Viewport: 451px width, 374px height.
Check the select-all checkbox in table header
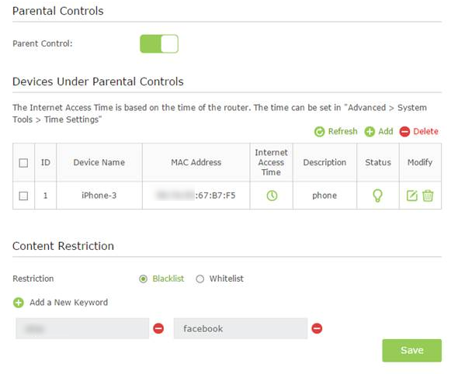pos(23,163)
